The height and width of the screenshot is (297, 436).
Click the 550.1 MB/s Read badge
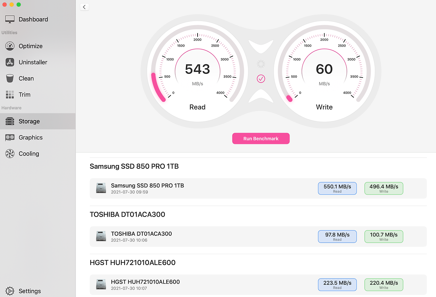pyautogui.click(x=337, y=188)
